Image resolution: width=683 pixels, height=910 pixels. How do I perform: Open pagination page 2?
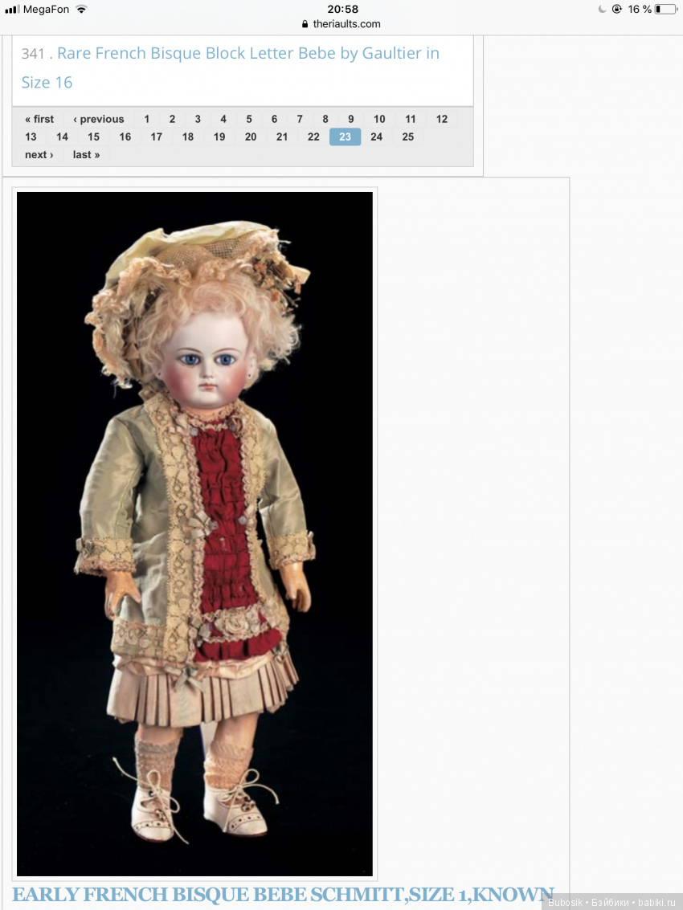(172, 119)
